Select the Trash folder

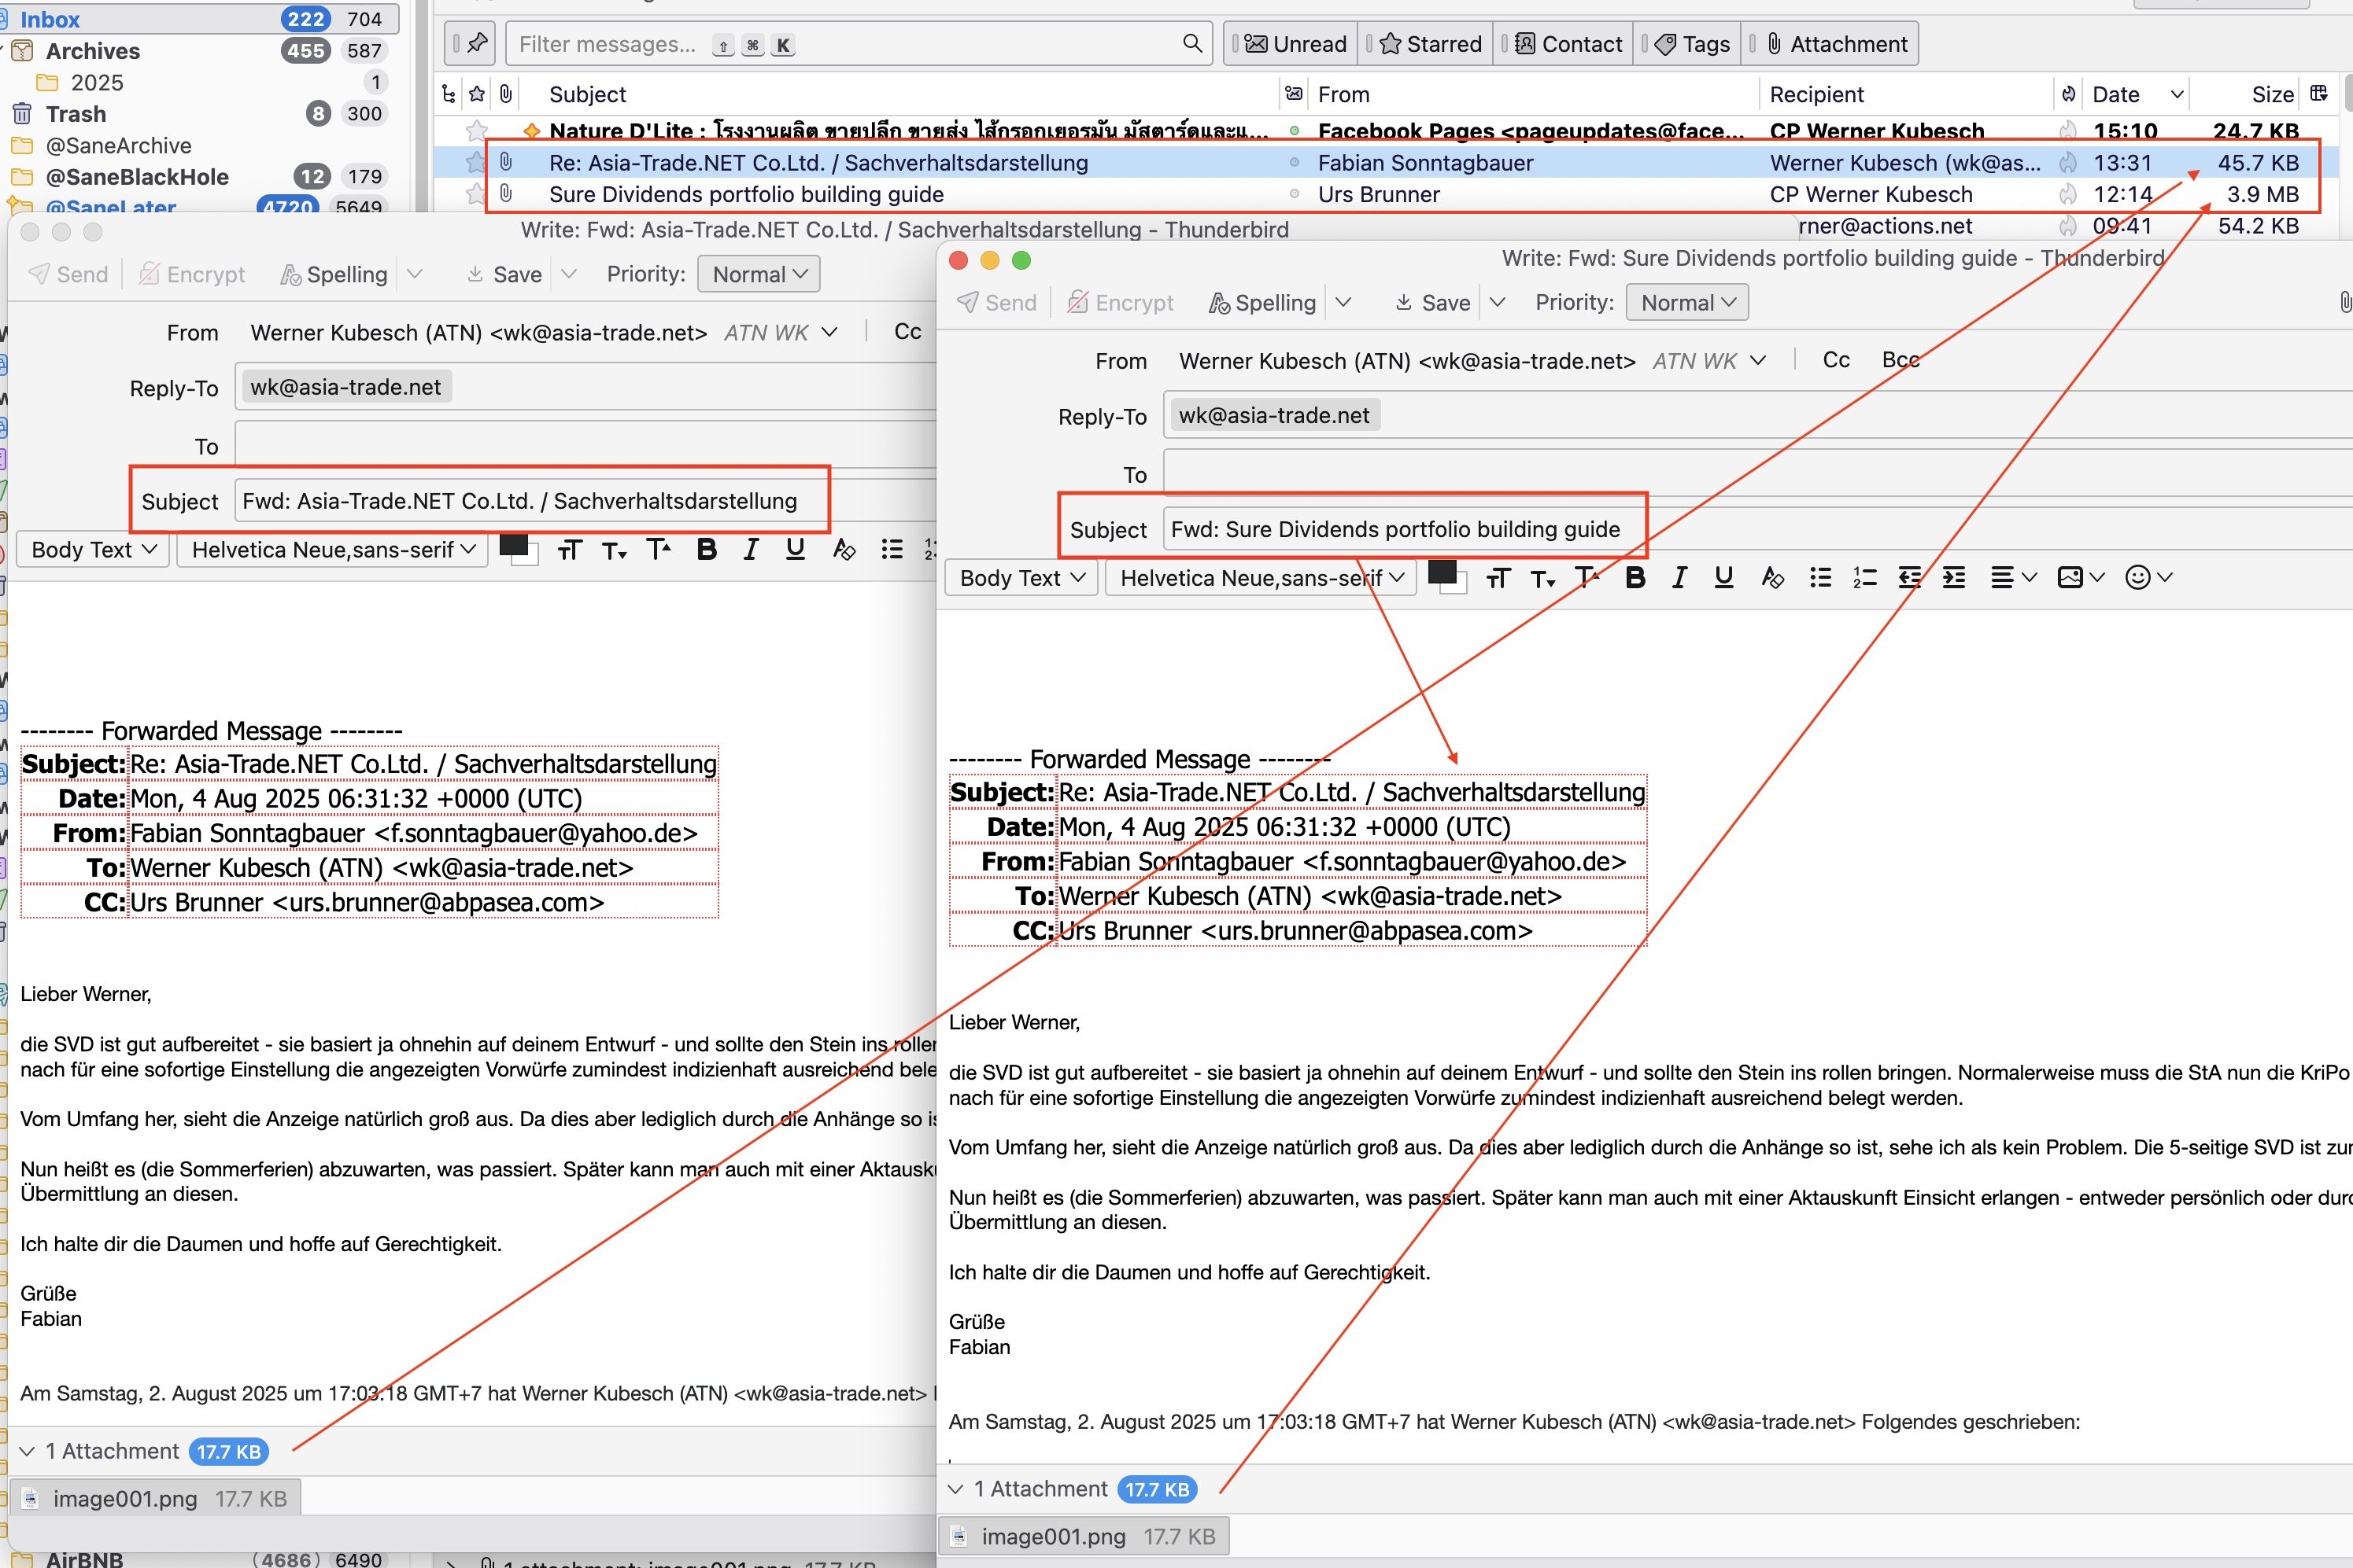click(75, 114)
